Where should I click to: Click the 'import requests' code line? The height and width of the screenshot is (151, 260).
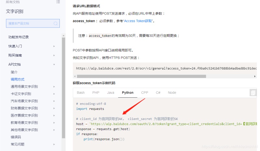(90, 109)
